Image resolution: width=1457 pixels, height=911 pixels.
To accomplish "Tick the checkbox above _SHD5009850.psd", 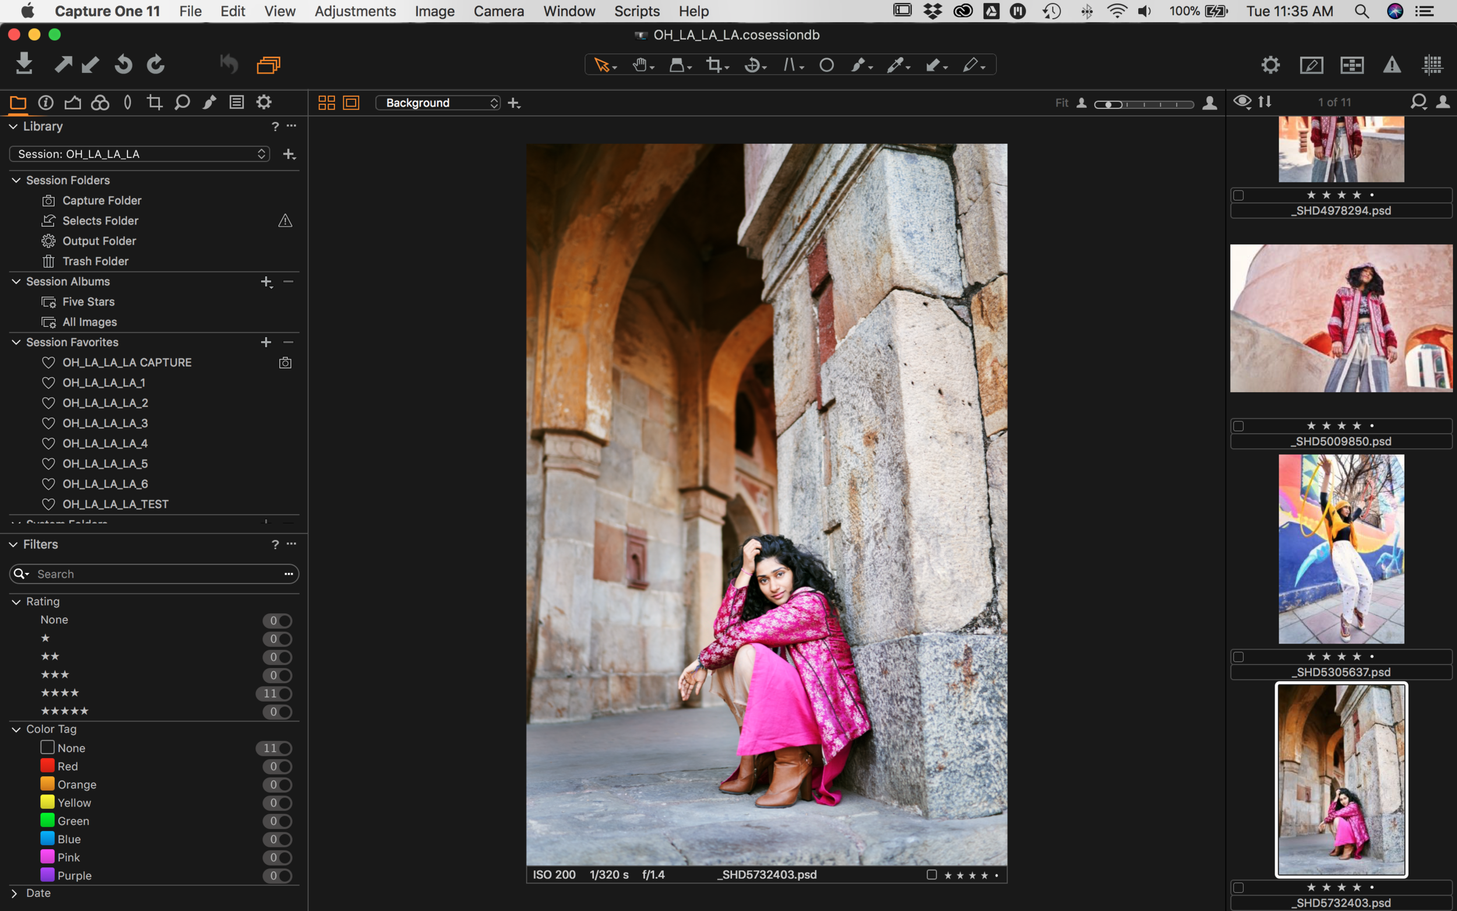I will coord(1238,426).
